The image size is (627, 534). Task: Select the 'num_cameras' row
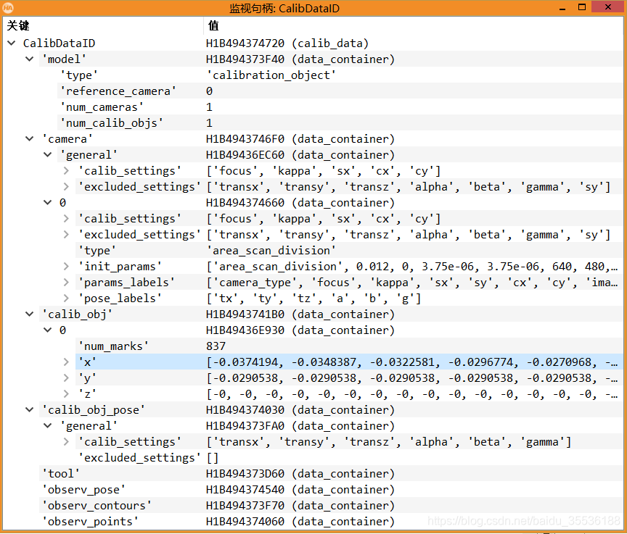(x=340, y=107)
